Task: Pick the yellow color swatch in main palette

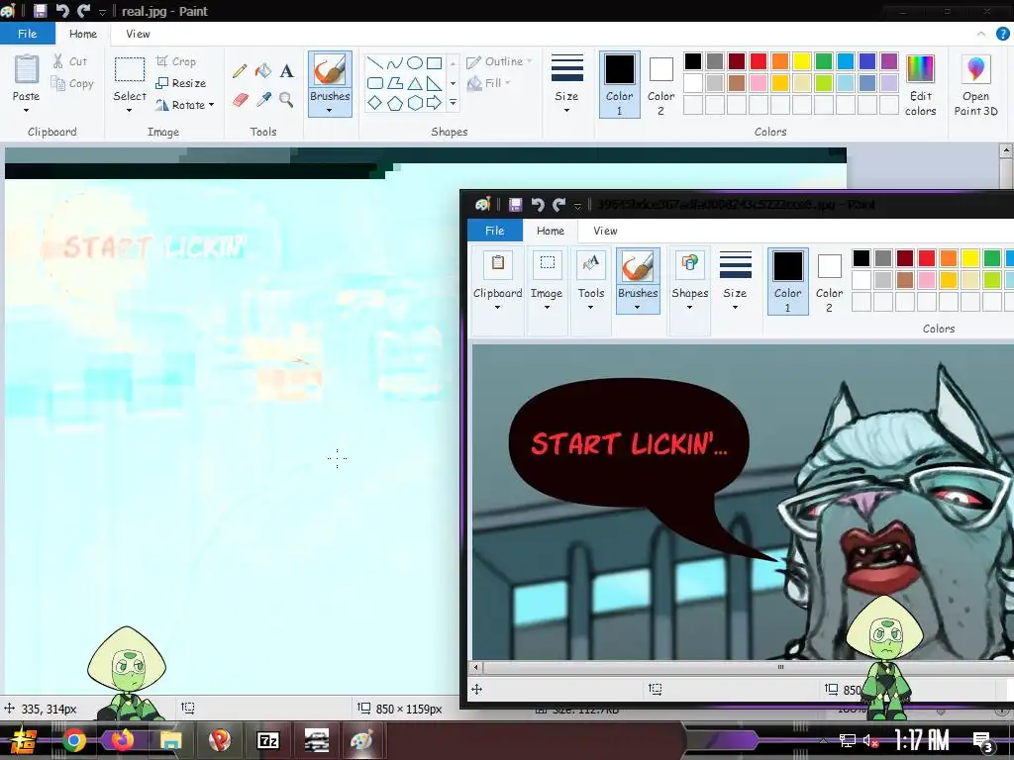Action: (x=802, y=61)
